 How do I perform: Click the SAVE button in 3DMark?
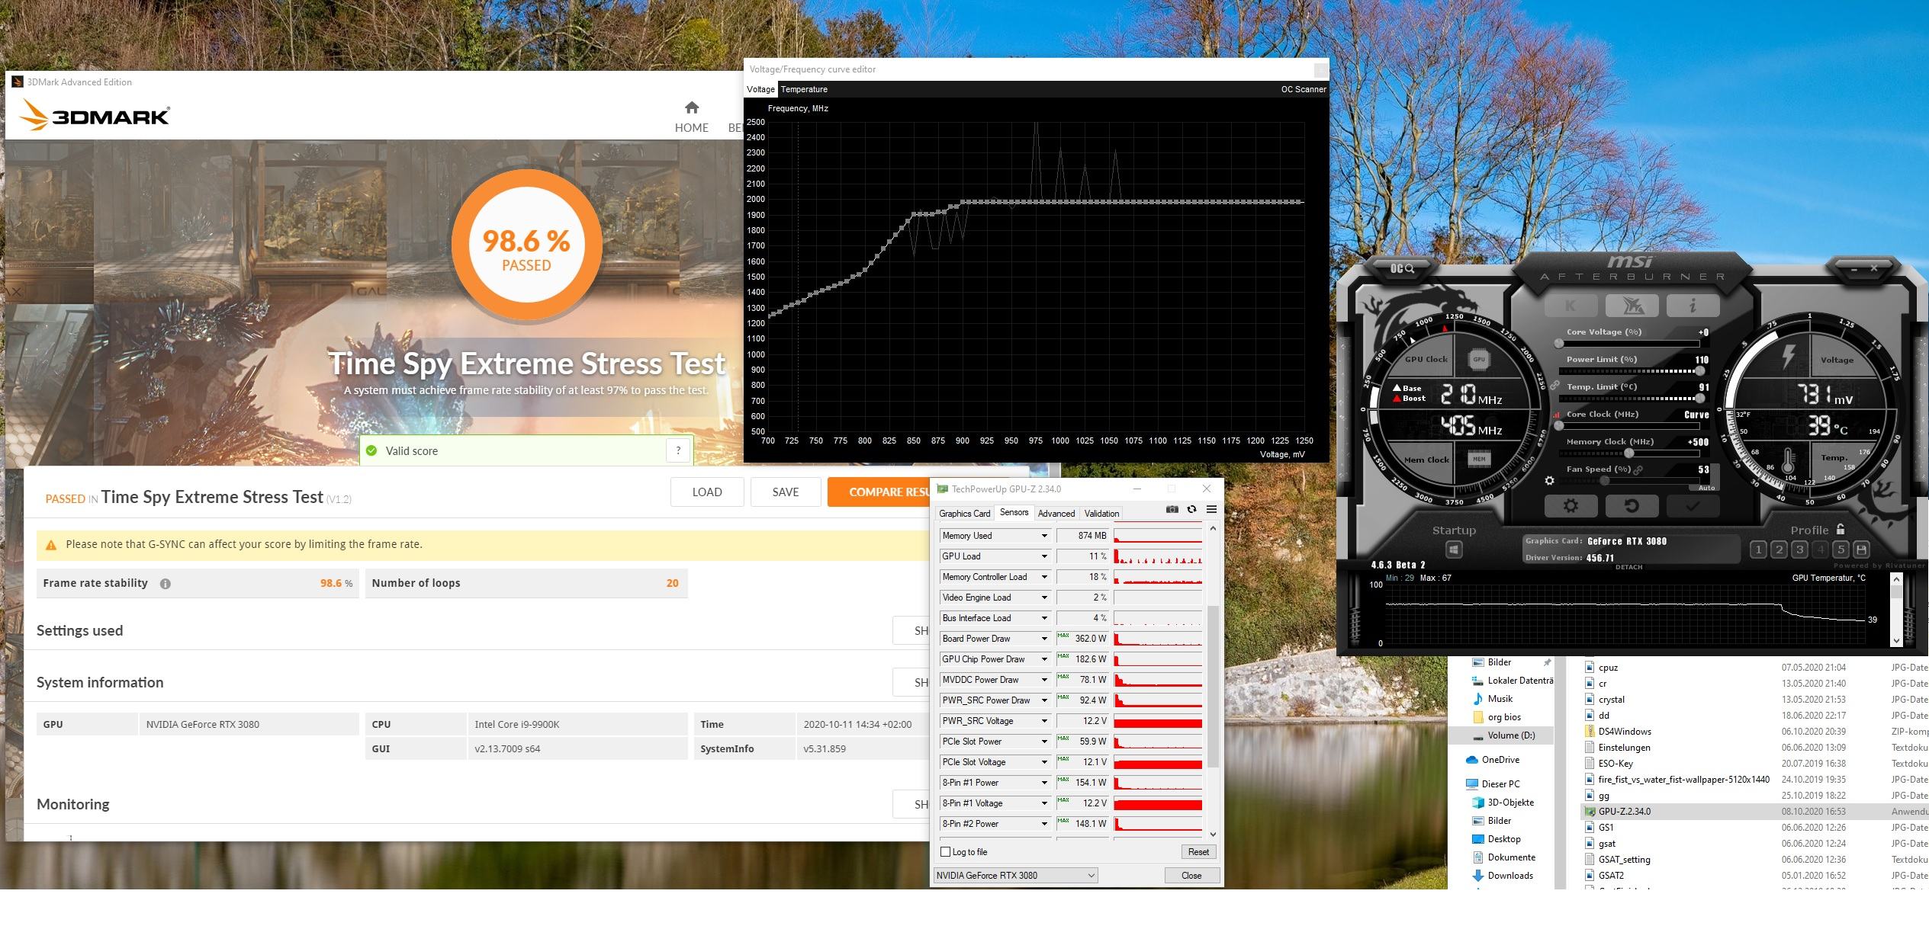click(x=786, y=492)
